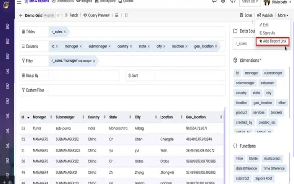Remove the r_sales.manager filter chip

[94, 61]
